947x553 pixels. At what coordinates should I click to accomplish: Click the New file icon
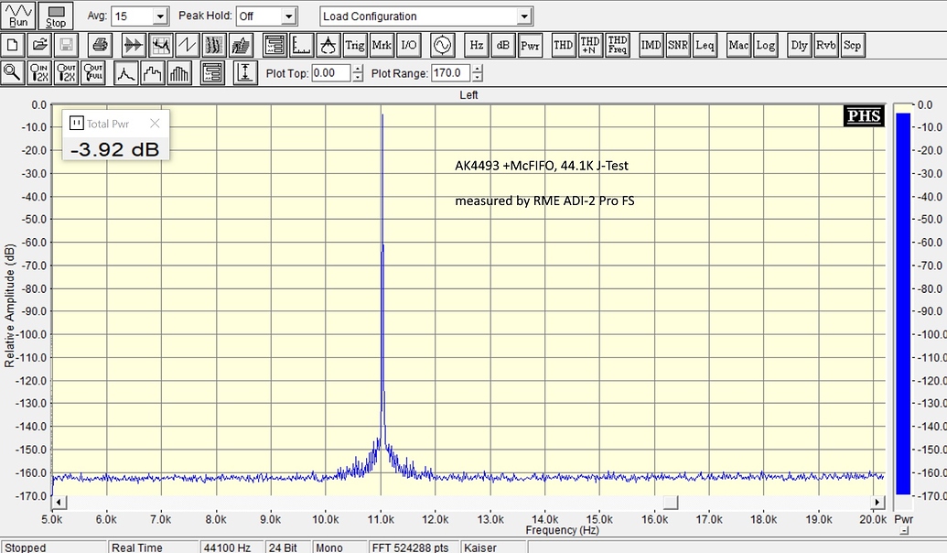pyautogui.click(x=13, y=45)
